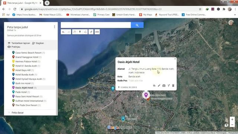The width and height of the screenshot is (238, 134).
Task: Click the redo arrow in map toolbar
Action: point(68,32)
